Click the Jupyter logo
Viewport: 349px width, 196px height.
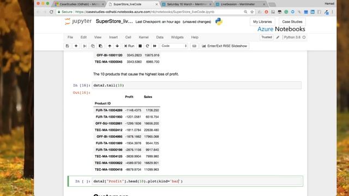(x=79, y=21)
